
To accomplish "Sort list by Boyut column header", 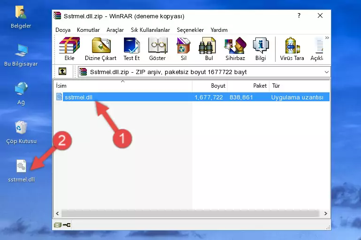I will point(210,86).
